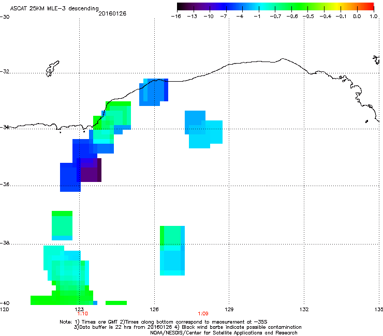Viewport: 383px width, 336px height.
Task: Click the blue data patch on the coast at 126
Action: (x=154, y=92)
